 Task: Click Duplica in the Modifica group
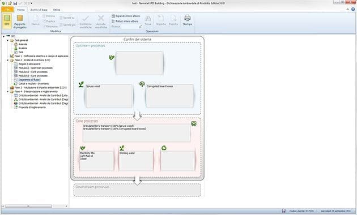click(49, 21)
